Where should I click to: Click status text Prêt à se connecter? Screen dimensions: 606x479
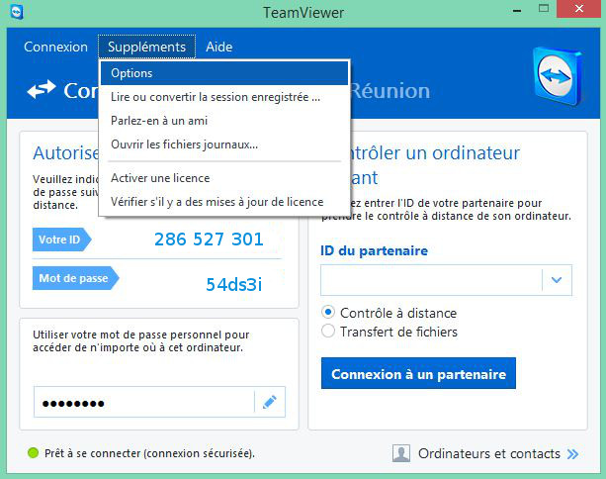[149, 453]
